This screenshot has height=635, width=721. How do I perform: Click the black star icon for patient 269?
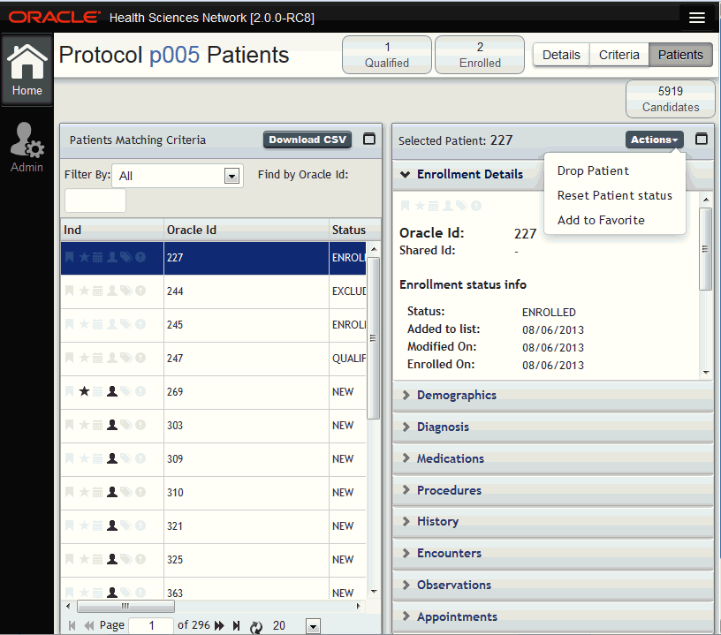tap(84, 391)
